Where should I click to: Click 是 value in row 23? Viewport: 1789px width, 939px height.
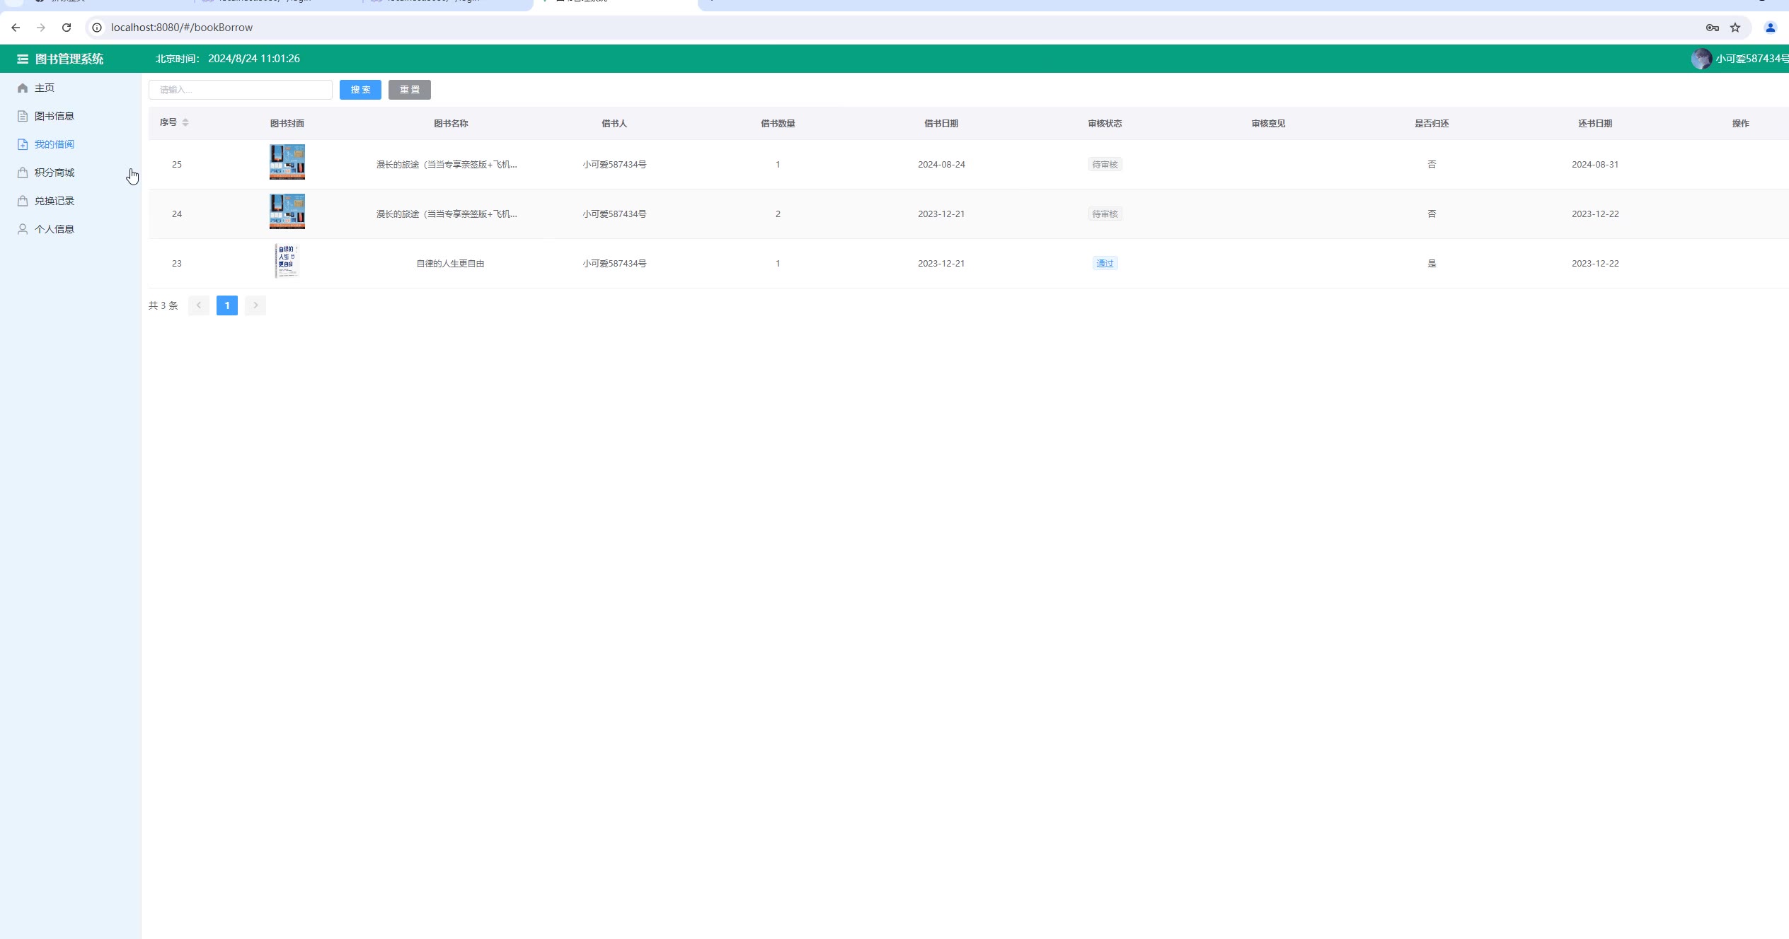pos(1432,264)
